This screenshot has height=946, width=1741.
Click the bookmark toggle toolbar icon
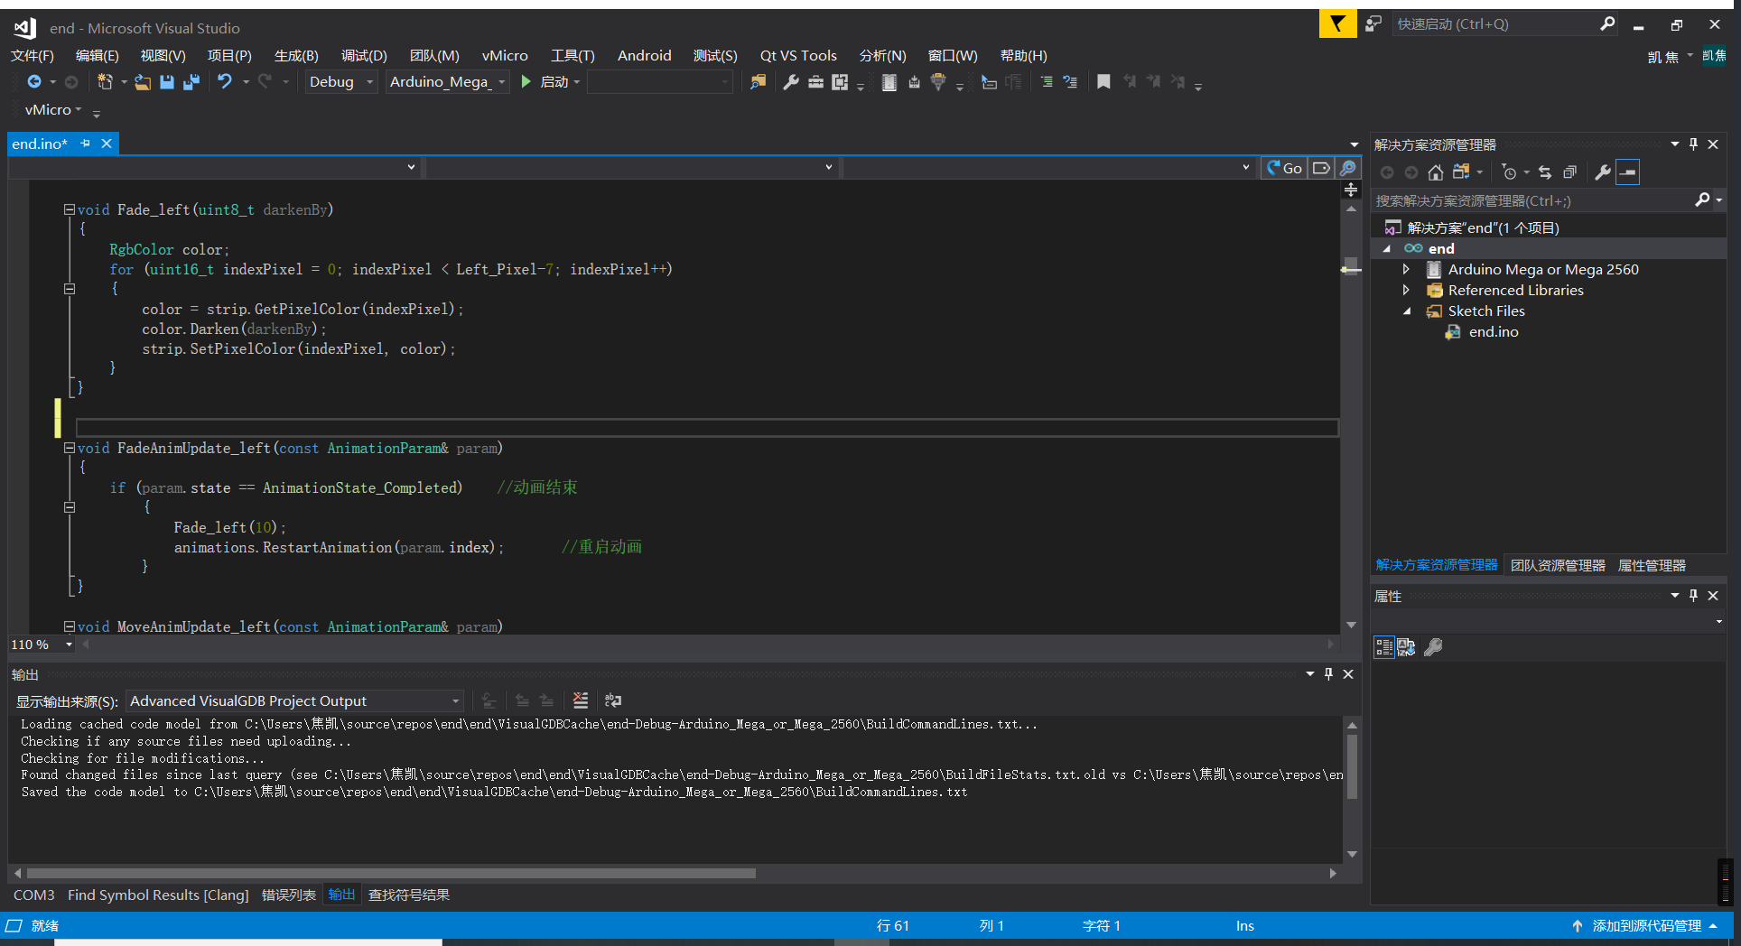[x=1103, y=82]
